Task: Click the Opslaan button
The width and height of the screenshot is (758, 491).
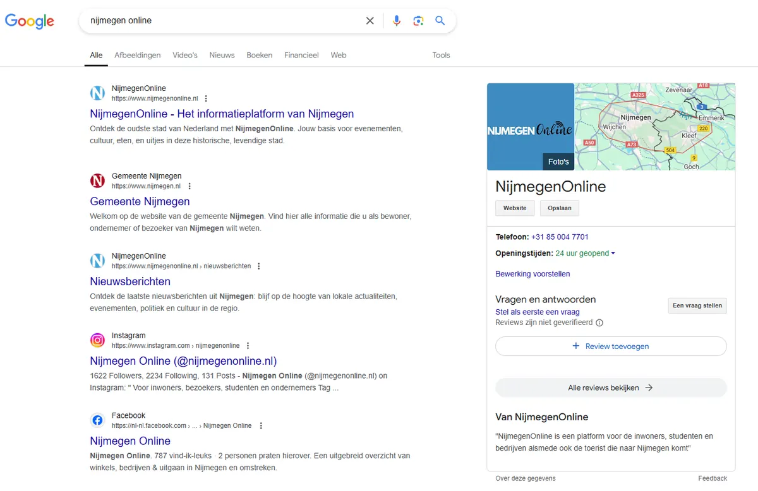Action: click(560, 208)
